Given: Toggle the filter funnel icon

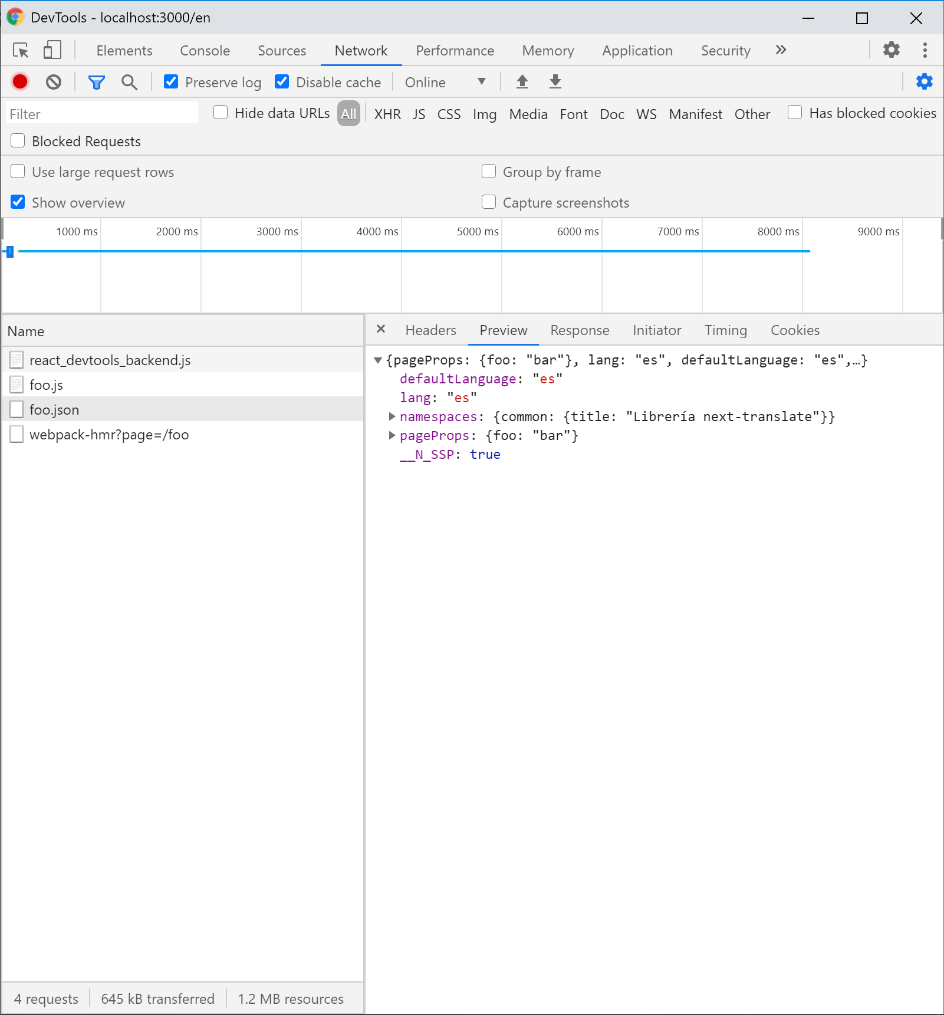Looking at the screenshot, I should (x=97, y=82).
